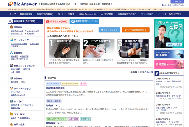Screen dimensions: 189x127
Task: Click the pink 省エネ tag on first post
Action: pos(83,83)
